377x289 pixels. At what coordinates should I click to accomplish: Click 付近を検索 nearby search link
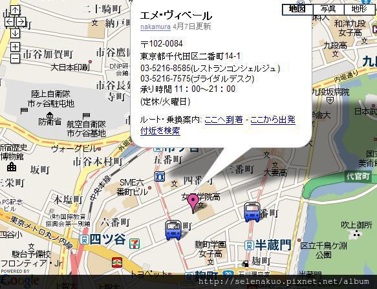[160, 131]
